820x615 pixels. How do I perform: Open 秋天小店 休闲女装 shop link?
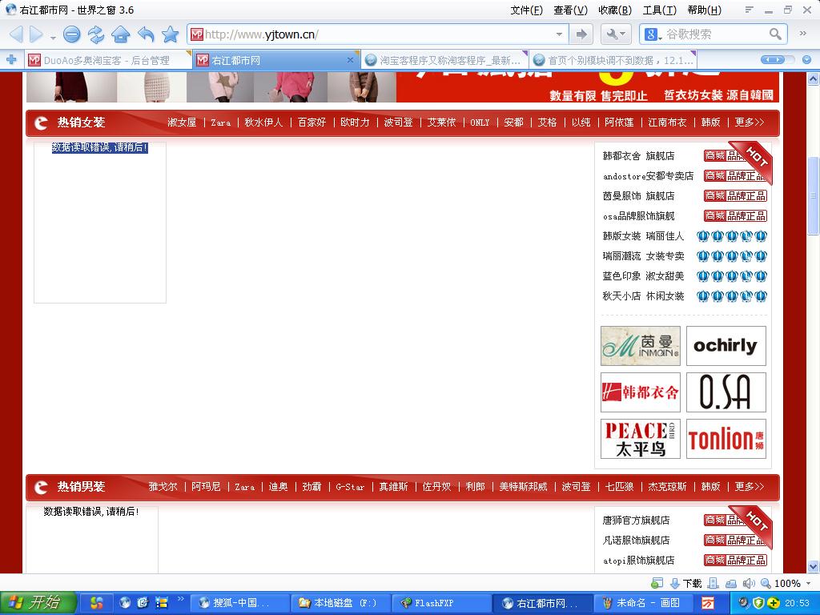click(643, 296)
